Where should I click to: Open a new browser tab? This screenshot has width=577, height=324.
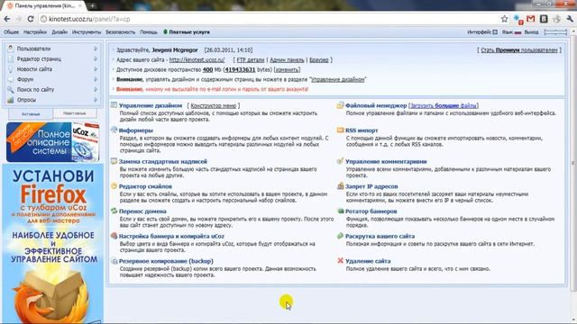coord(92,5)
